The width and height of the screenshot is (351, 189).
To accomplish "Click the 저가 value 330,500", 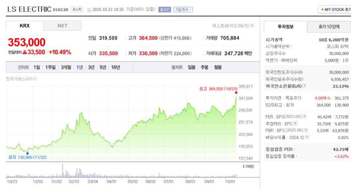I will (x=148, y=54).
